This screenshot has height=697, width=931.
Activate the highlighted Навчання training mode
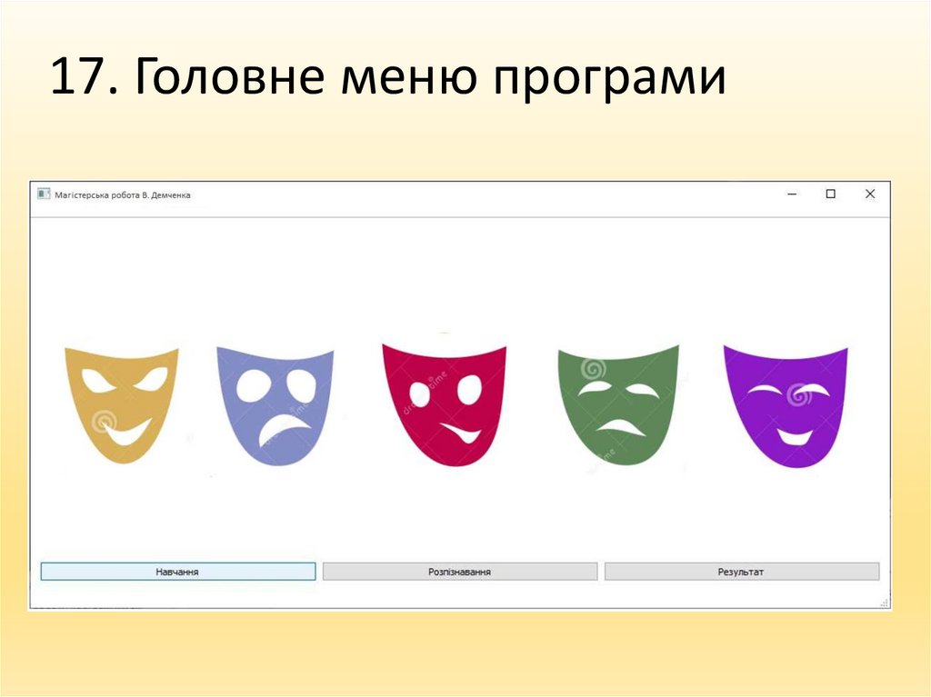pyautogui.click(x=176, y=571)
